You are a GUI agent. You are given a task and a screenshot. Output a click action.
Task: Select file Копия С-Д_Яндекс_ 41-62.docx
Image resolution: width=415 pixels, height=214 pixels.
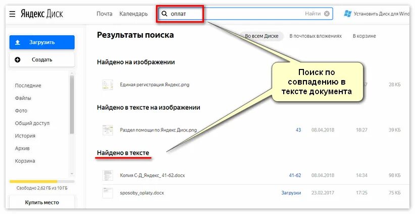pyautogui.click(x=152, y=175)
